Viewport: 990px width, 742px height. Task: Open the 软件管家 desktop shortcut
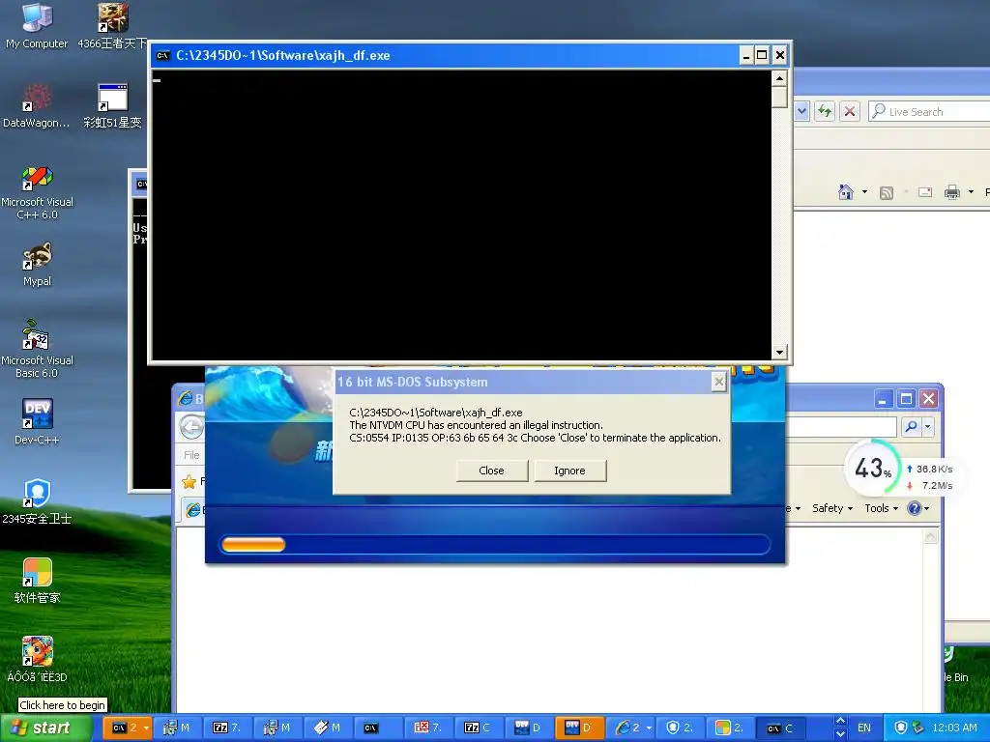click(x=37, y=581)
